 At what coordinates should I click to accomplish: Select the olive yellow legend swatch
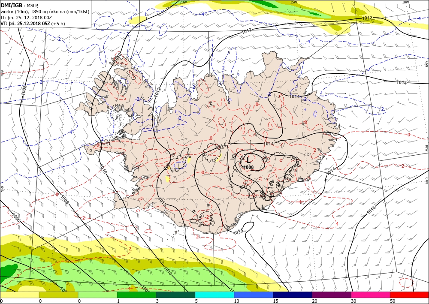click(58, 295)
